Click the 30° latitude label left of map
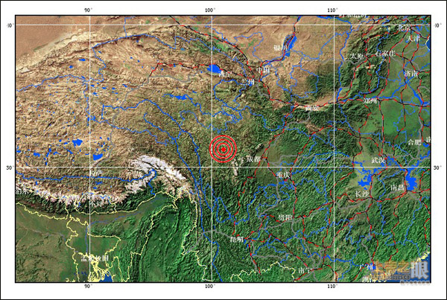447x300 pixels. click(10, 167)
